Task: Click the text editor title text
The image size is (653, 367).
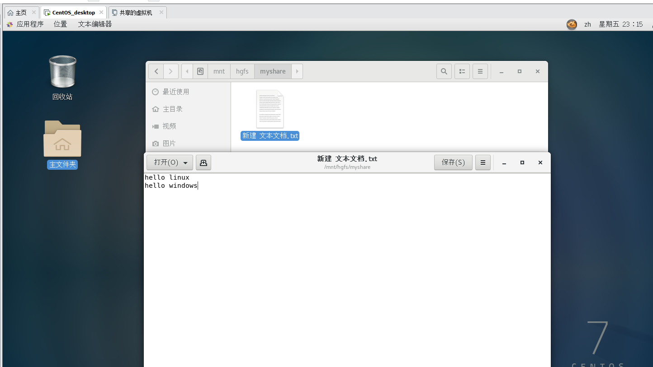Action: point(347,159)
